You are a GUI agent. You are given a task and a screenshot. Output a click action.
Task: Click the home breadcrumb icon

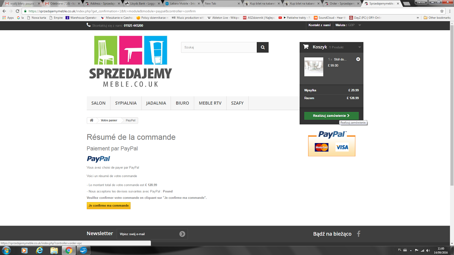pyautogui.click(x=92, y=120)
